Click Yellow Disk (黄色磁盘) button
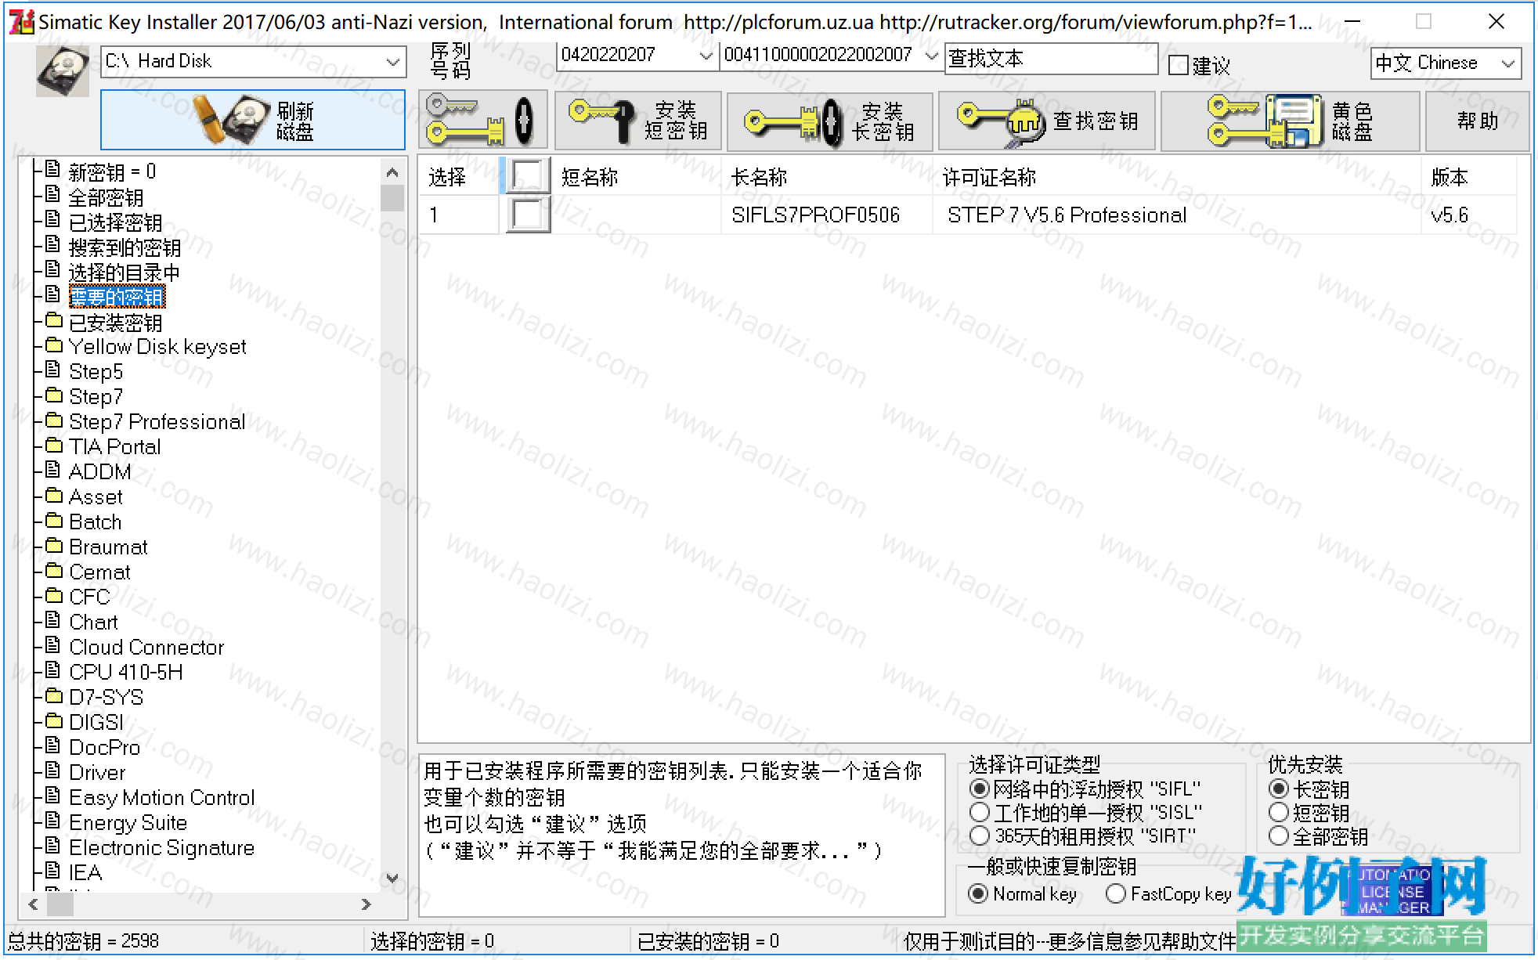 [1290, 121]
